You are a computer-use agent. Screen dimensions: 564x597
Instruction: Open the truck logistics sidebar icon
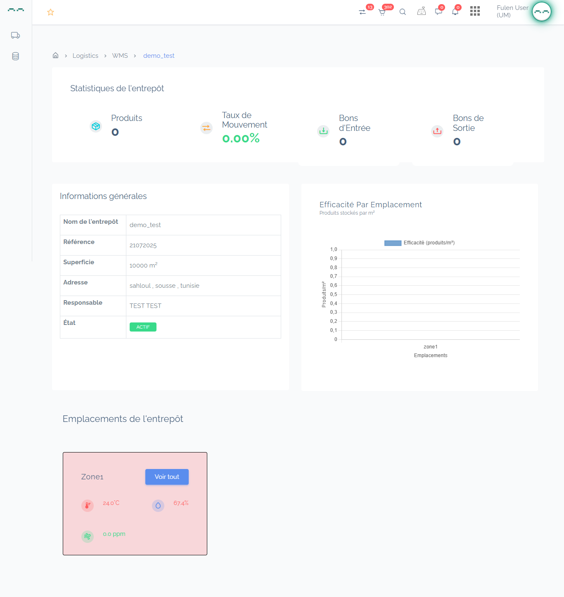coord(15,36)
